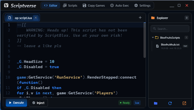
Task: Click the document icon on op script.lua tab
Action: 10,18
